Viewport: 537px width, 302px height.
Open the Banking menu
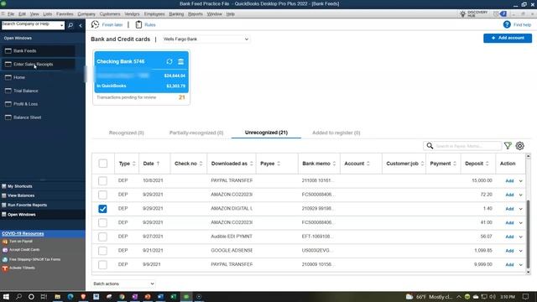pos(176,14)
